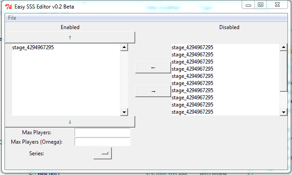Click Disabled list scrollbar down arrow
Viewport: 292px width, 175px height.
click(283, 112)
